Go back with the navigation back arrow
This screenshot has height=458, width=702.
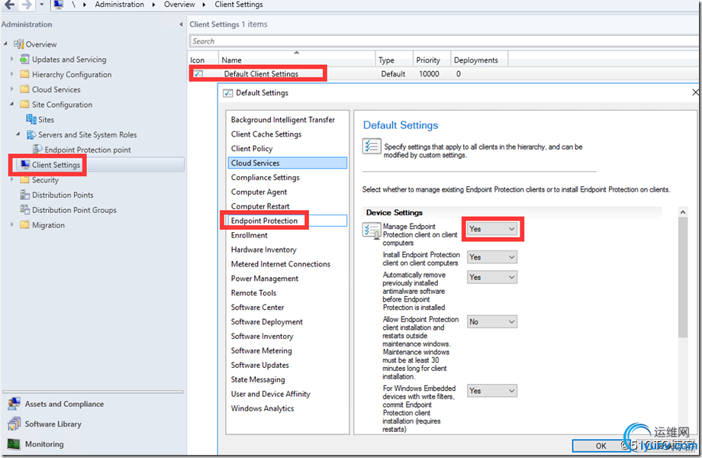coord(9,5)
